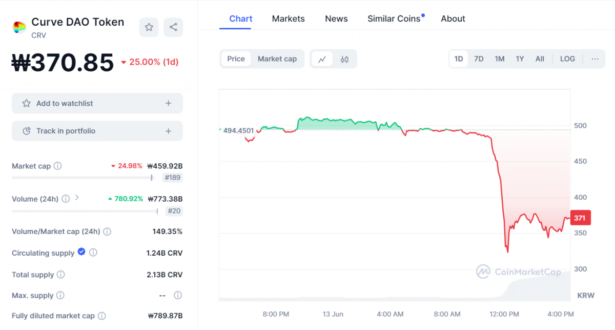This screenshot has height=330, width=615.
Task: Open info icon beside Circulating supply
Action: (93, 253)
